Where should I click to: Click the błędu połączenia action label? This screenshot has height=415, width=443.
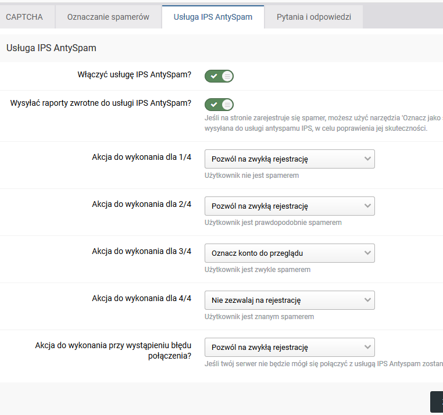click(113, 350)
